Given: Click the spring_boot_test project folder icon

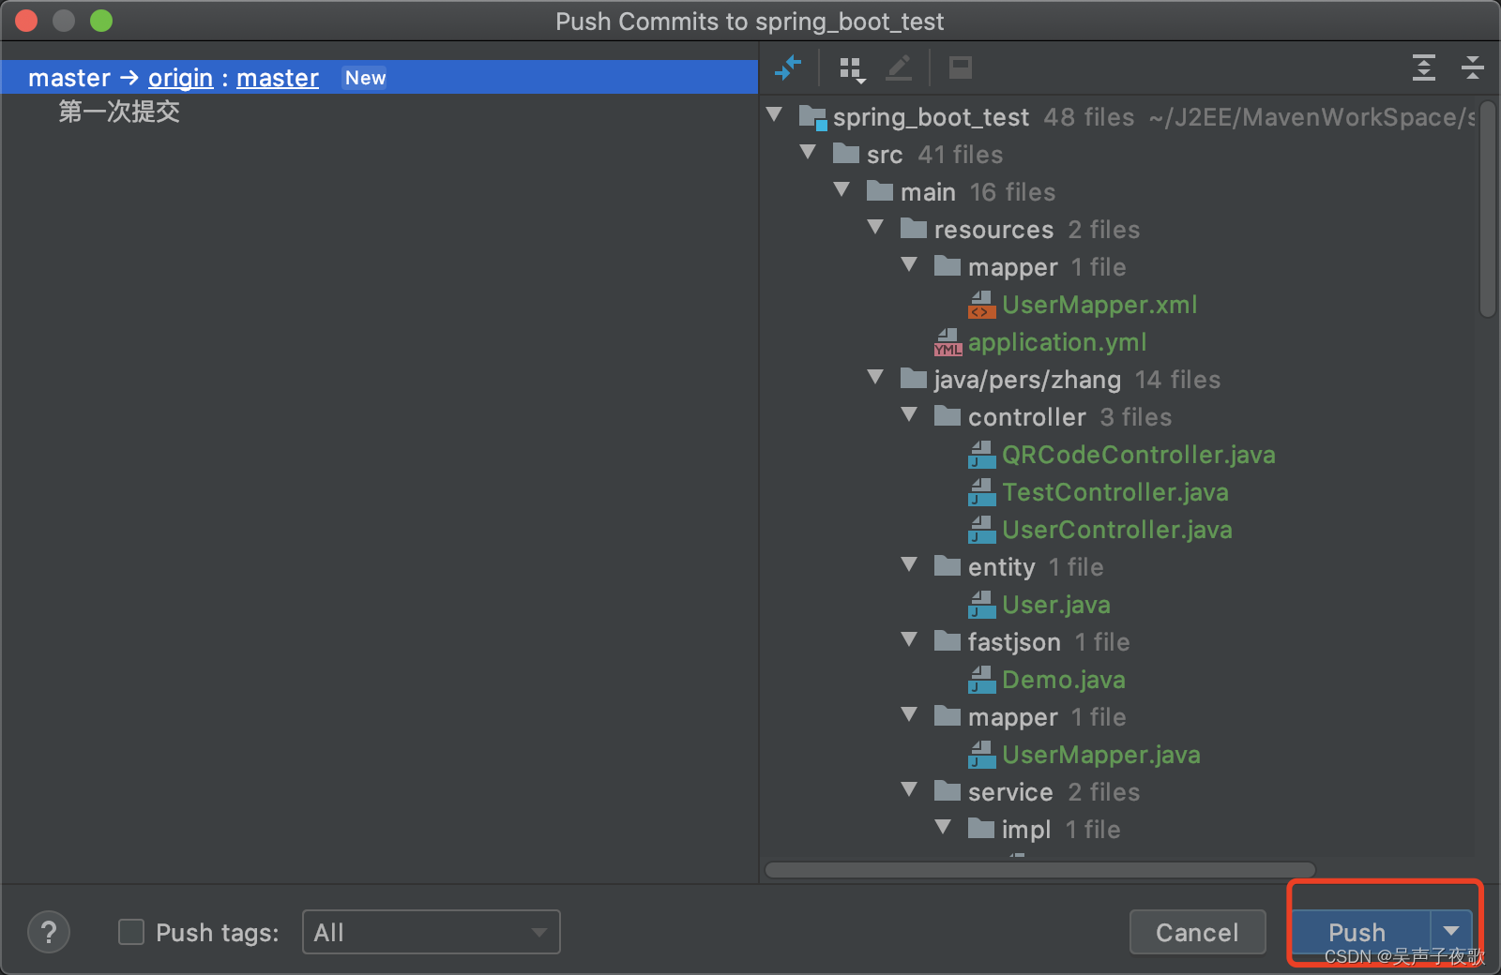Looking at the screenshot, I should pyautogui.click(x=812, y=117).
